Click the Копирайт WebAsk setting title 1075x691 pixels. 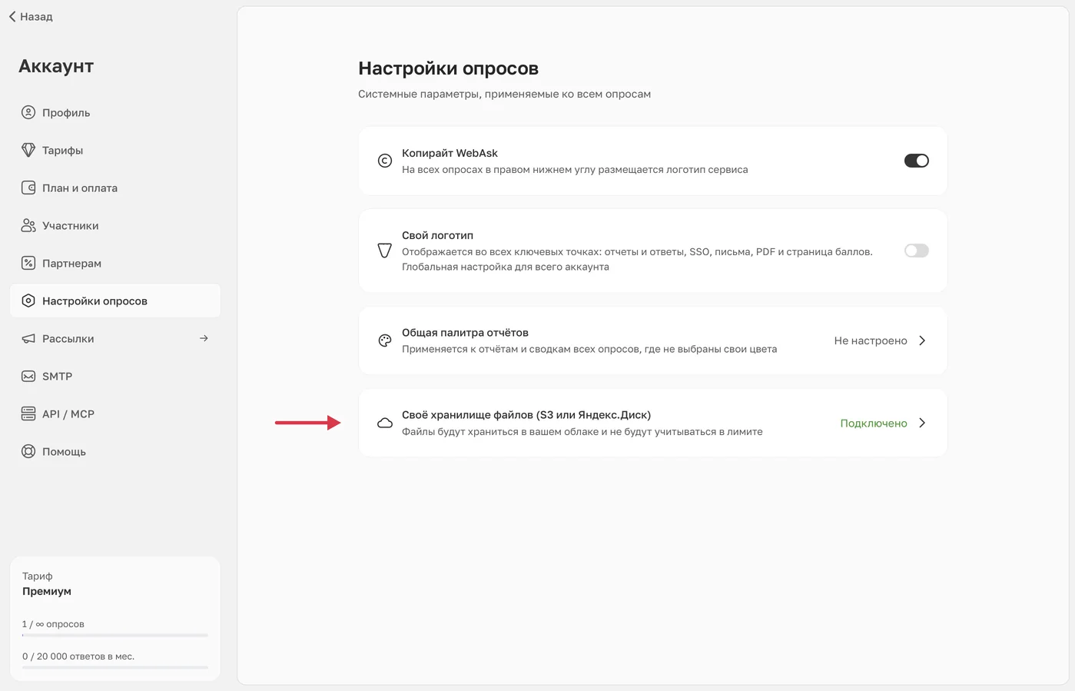click(x=450, y=153)
